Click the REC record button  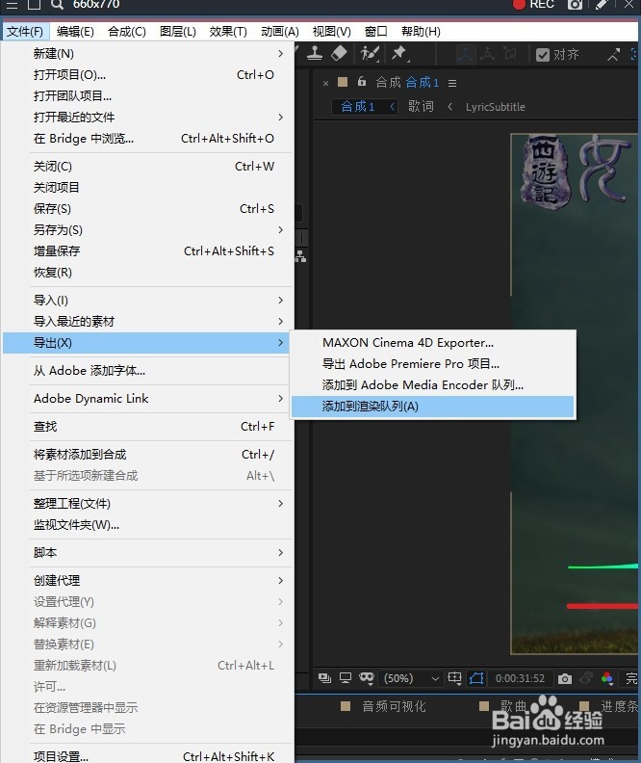coord(533,5)
